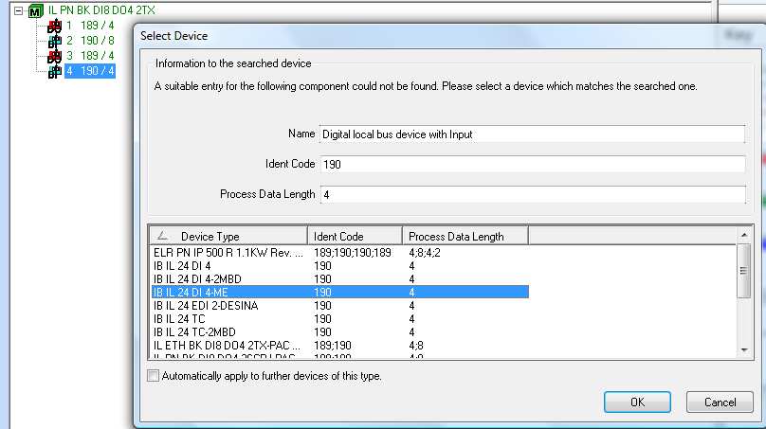Select the IB IL 24 TC row
766x429 pixels.
click(340, 319)
